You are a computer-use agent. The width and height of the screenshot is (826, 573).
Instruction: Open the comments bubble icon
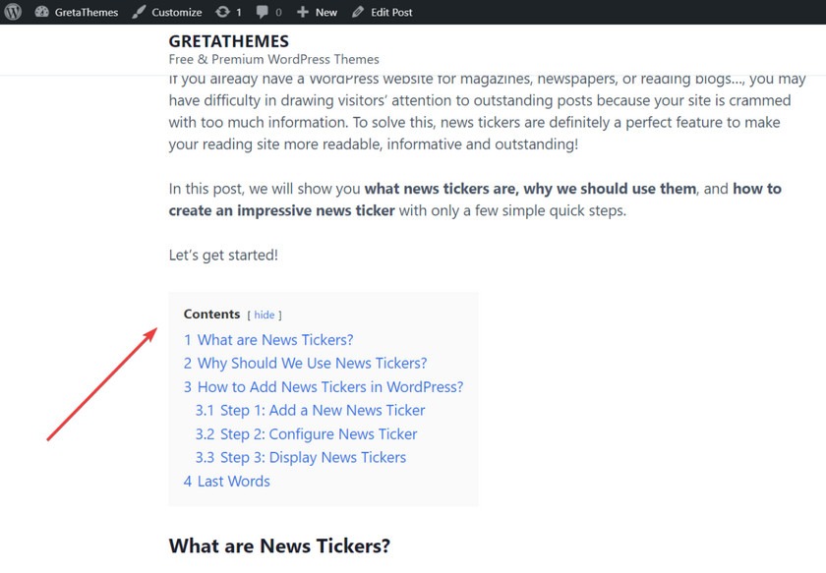pyautogui.click(x=264, y=12)
